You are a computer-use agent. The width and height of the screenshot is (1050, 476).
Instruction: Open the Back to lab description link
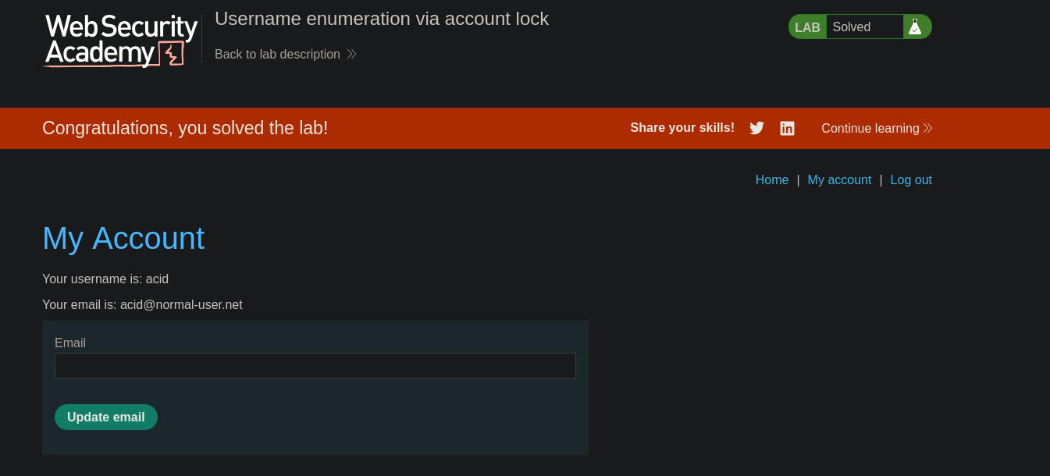coord(277,54)
